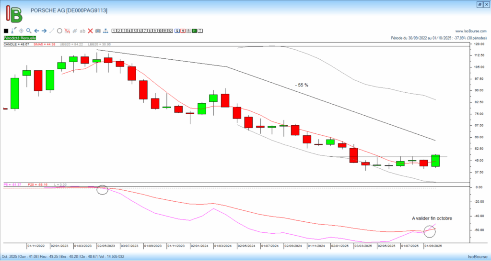This screenshot has height=261, width=491.
Task: Take a chart snapshot with camera icon
Action: (98, 31)
